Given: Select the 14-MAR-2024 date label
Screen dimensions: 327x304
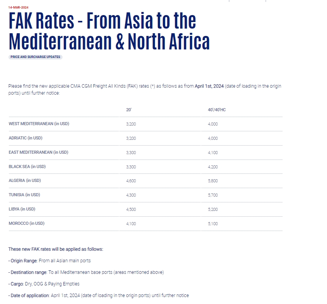Looking at the screenshot, I should click(19, 7).
